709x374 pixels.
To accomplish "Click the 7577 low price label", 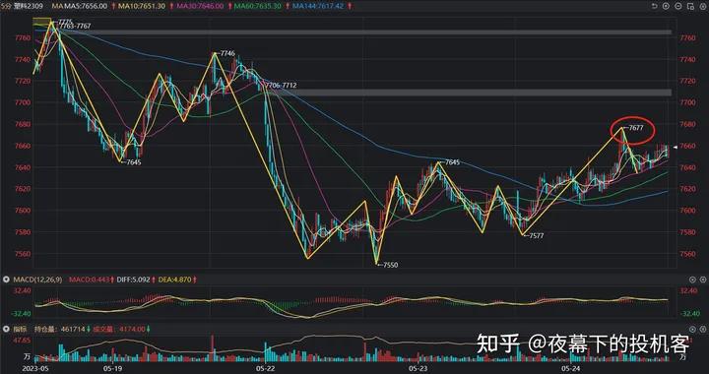I will [536, 235].
